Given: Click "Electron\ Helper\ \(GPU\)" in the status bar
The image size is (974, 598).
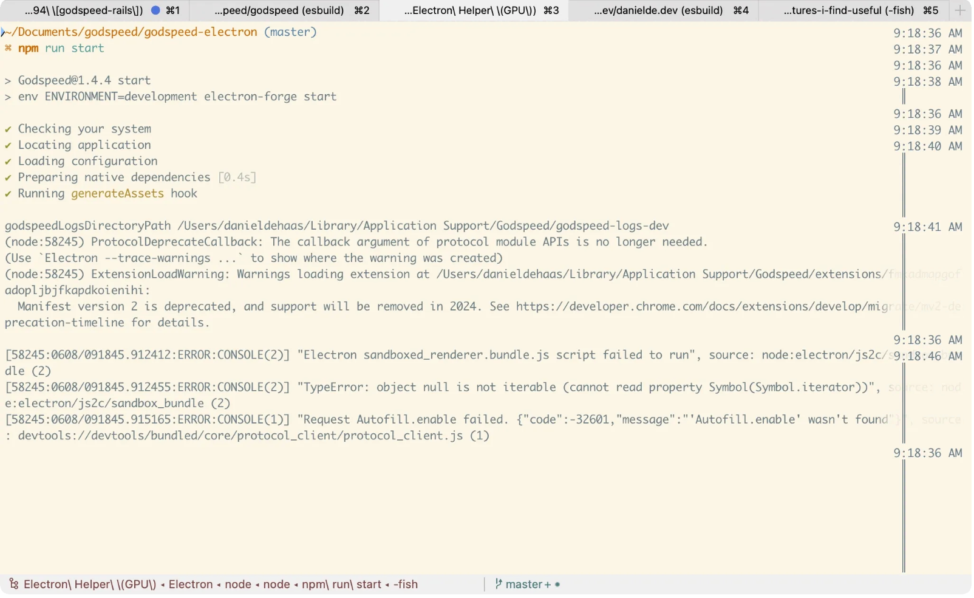Looking at the screenshot, I should [90, 585].
